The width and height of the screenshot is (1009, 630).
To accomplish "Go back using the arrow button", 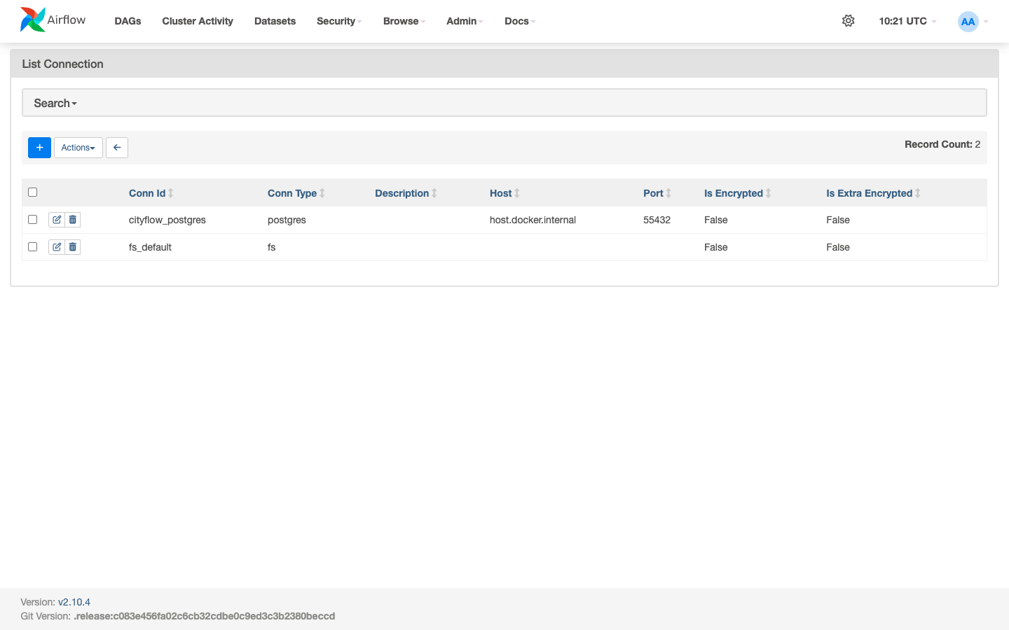I will (117, 148).
